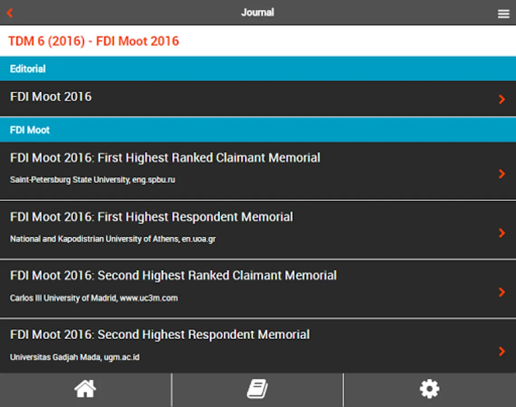Image resolution: width=516 pixels, height=407 pixels.
Task: Click the Journal title in the top bar
Action: (257, 13)
